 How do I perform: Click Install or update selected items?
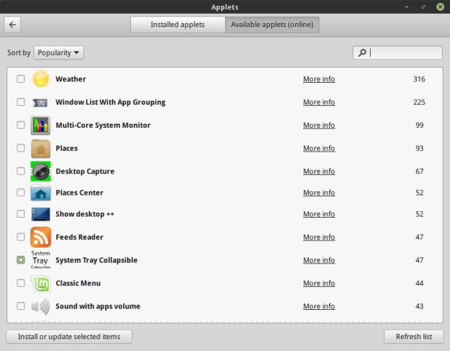69,336
